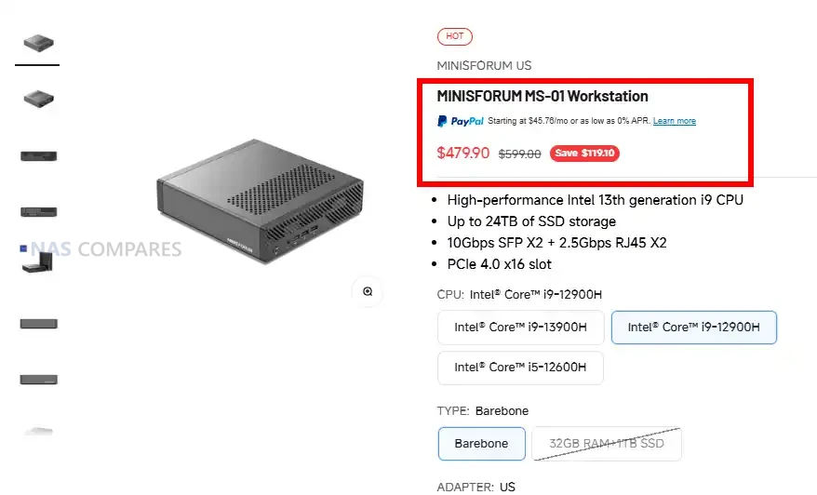Choose Intel Core i9-13900H CPU option
Screen dimensions: 817x495
520,328
